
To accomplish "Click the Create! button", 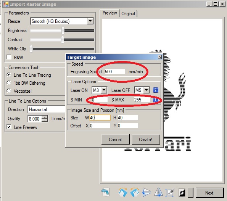I will [146, 139].
